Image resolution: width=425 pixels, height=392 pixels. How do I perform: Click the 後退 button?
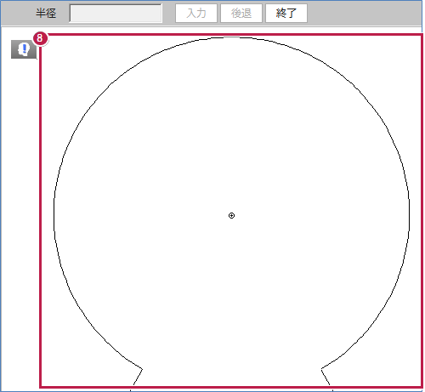point(241,13)
